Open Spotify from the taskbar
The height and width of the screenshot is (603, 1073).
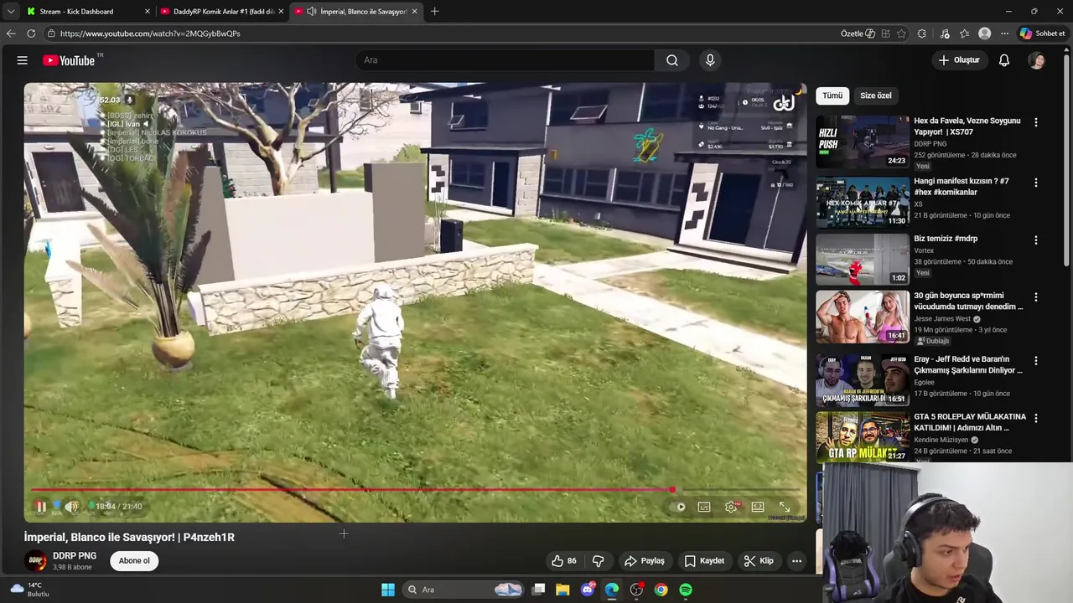[x=686, y=590]
